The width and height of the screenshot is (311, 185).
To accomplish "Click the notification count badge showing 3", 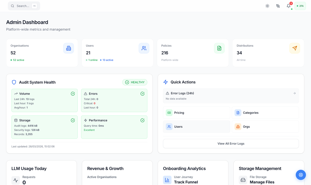I will (x=291, y=4).
